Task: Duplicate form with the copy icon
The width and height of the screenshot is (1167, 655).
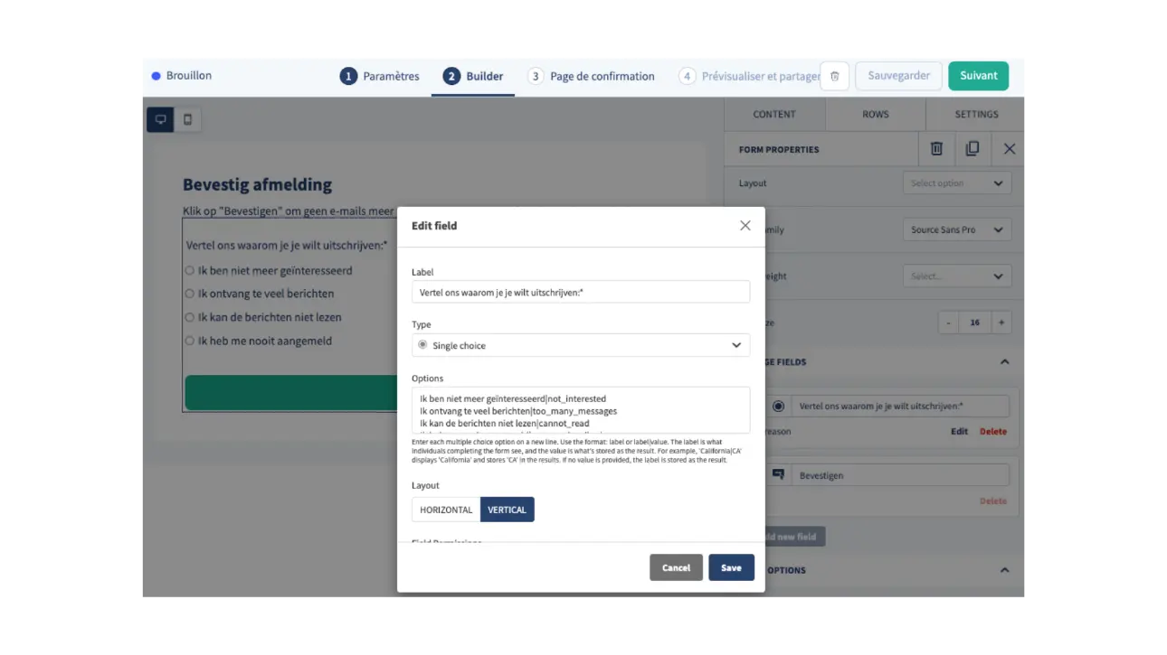Action: [x=972, y=149]
